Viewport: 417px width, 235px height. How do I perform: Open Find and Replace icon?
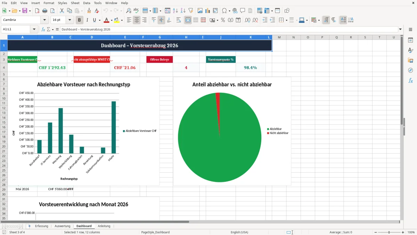coord(129,11)
